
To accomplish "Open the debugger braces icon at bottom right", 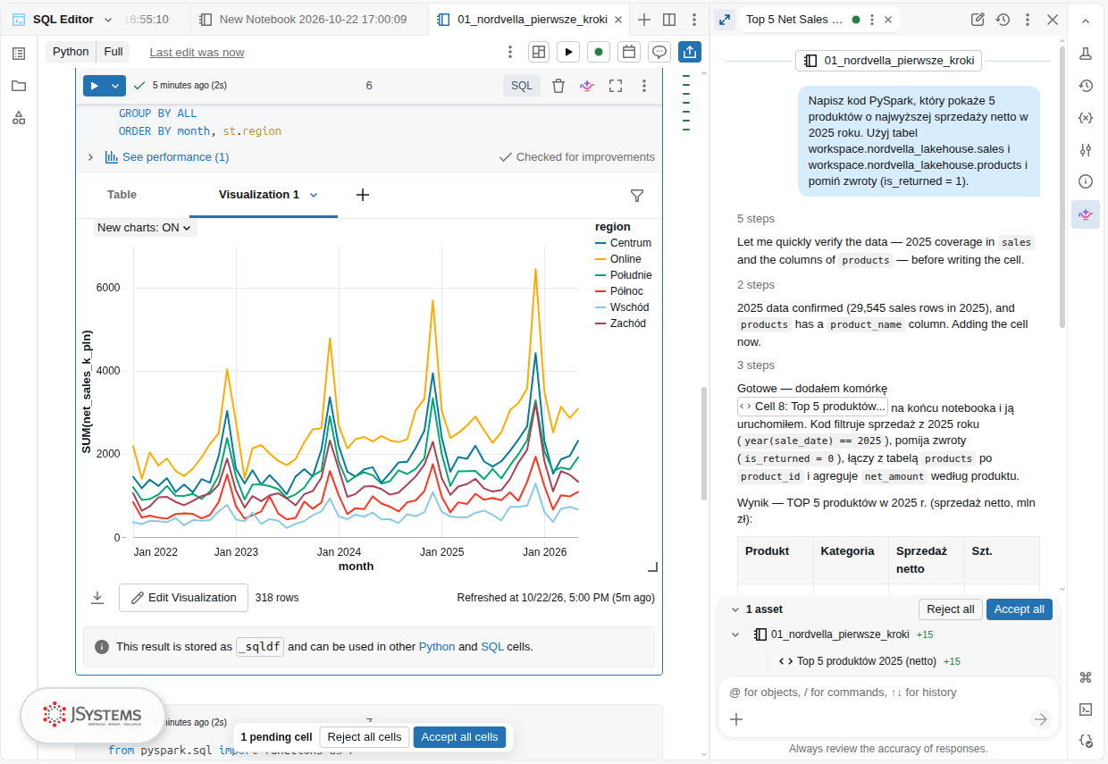I will tap(1086, 741).
